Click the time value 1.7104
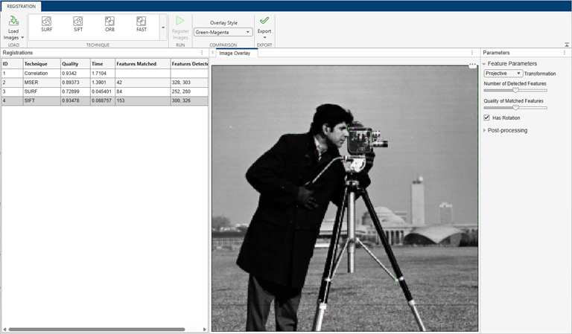Viewport: 572px width, 334px height. 99,73
